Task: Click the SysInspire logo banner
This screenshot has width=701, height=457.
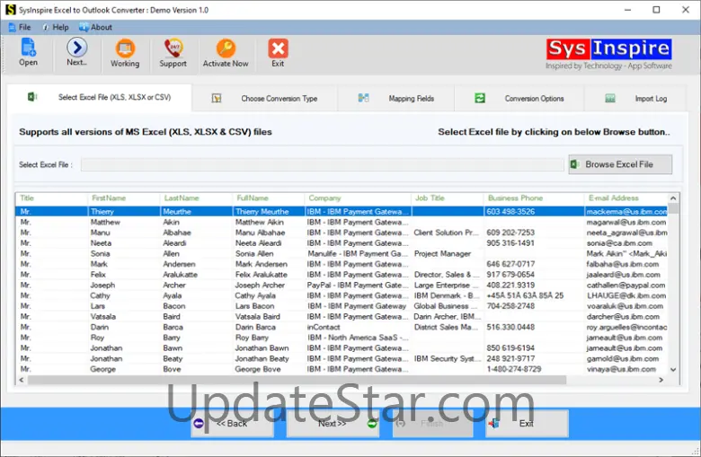Action: pos(609,54)
